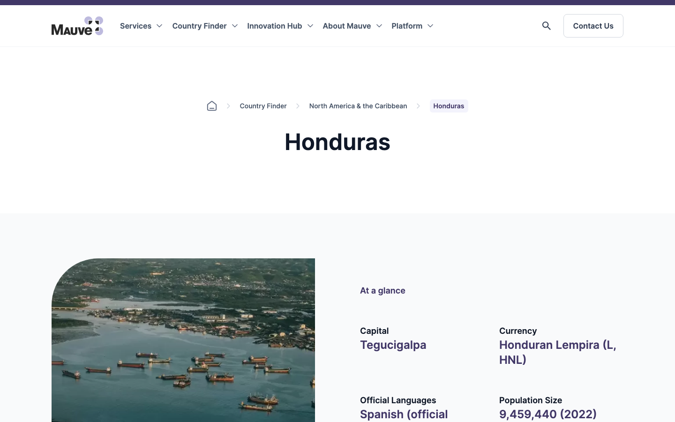Click the Capital label

(x=374, y=331)
